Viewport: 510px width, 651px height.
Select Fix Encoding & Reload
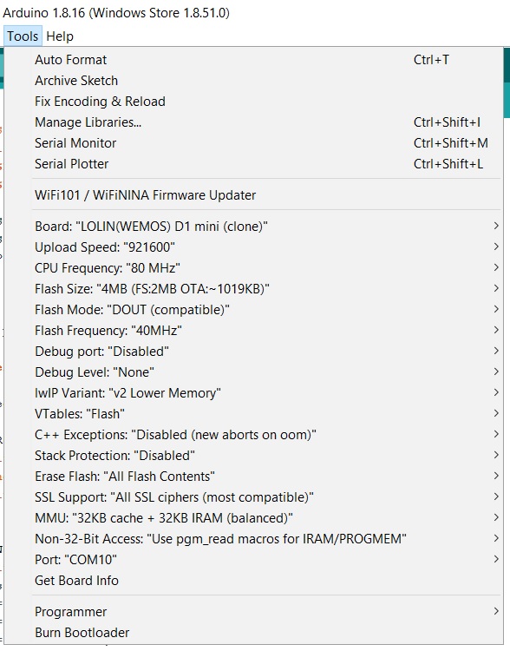pyautogui.click(x=253, y=102)
